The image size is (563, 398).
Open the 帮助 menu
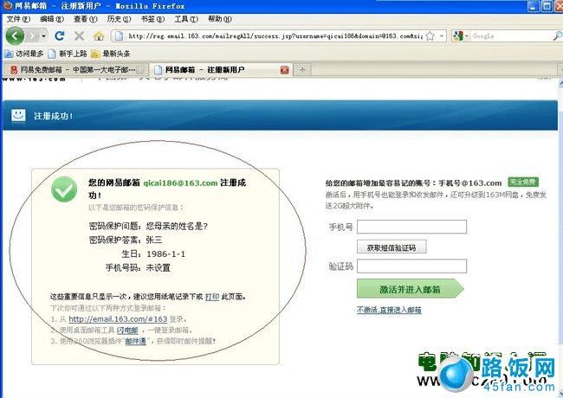220,19
